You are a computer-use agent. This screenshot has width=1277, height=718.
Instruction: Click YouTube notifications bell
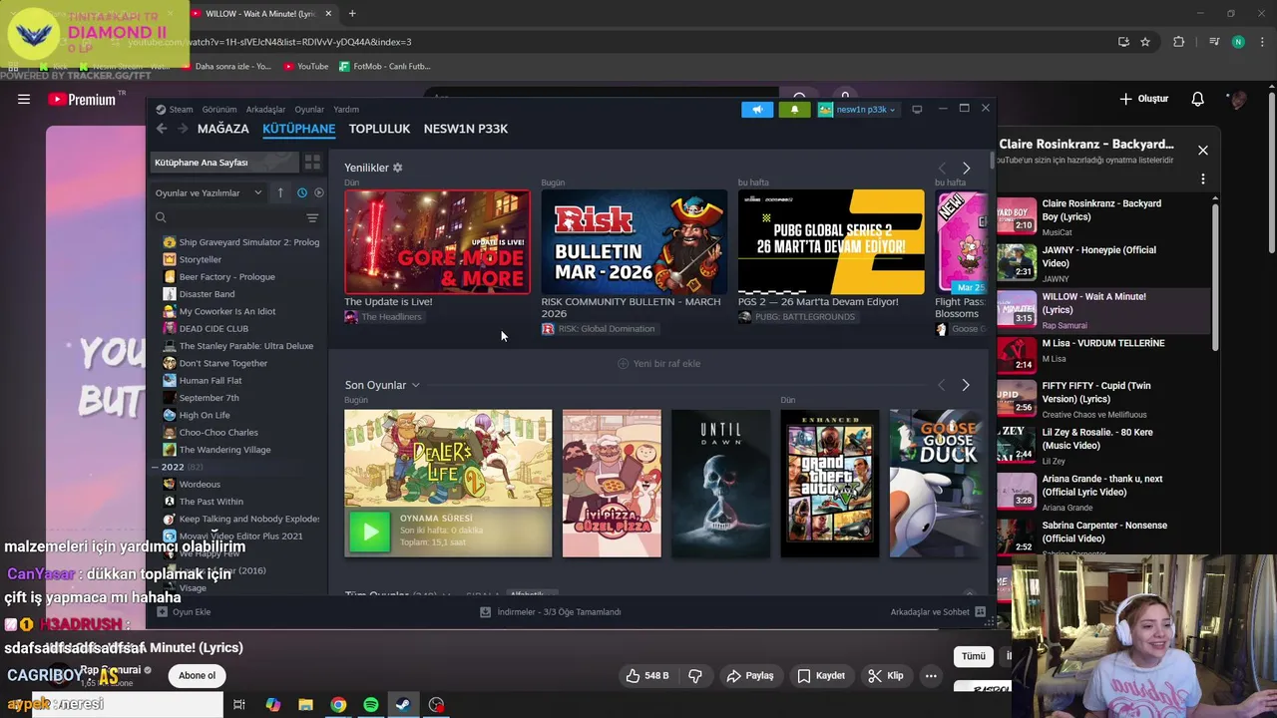1198,99
